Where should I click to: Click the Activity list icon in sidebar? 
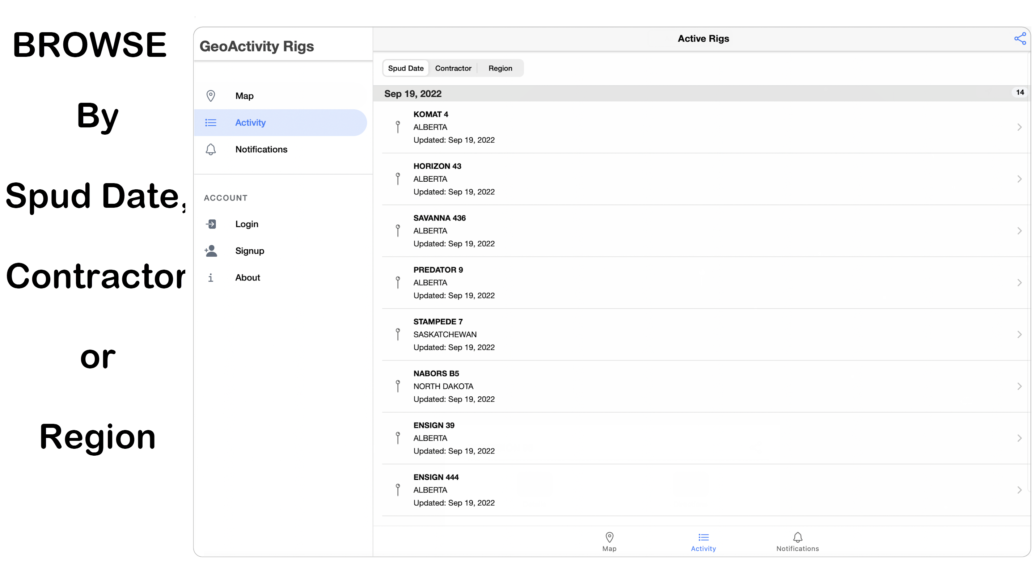[x=211, y=123]
